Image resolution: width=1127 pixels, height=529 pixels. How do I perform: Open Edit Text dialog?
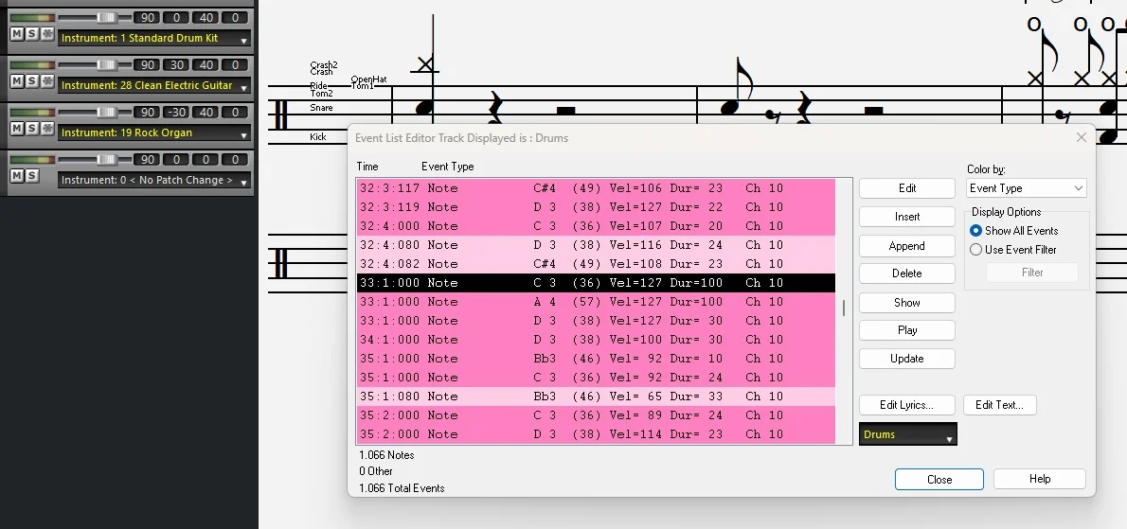tap(999, 405)
